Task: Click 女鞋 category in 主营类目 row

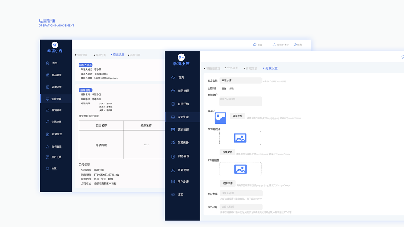Action: pyautogui.click(x=231, y=89)
